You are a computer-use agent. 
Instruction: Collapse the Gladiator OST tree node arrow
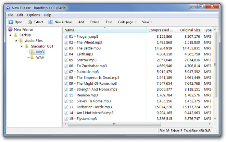pos(22,46)
